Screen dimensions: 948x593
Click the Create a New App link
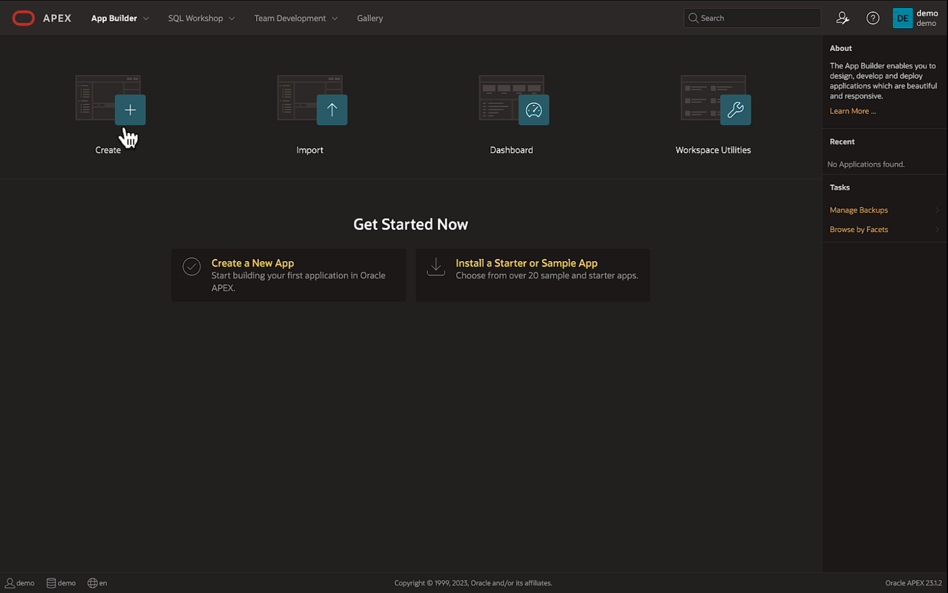coord(253,263)
